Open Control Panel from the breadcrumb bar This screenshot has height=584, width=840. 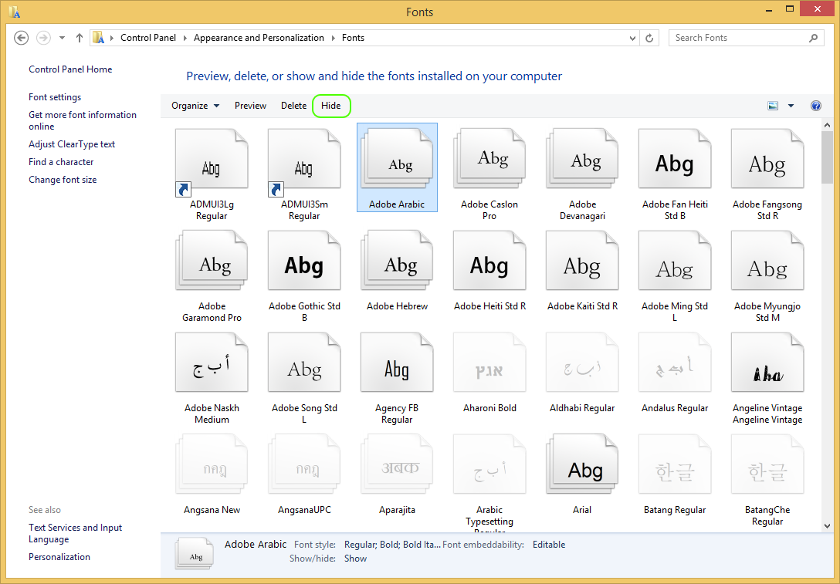pos(149,37)
